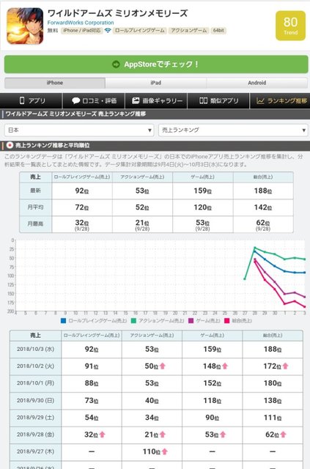Click the green line peak on 9/28
310x469 pixels.
(x=254, y=248)
